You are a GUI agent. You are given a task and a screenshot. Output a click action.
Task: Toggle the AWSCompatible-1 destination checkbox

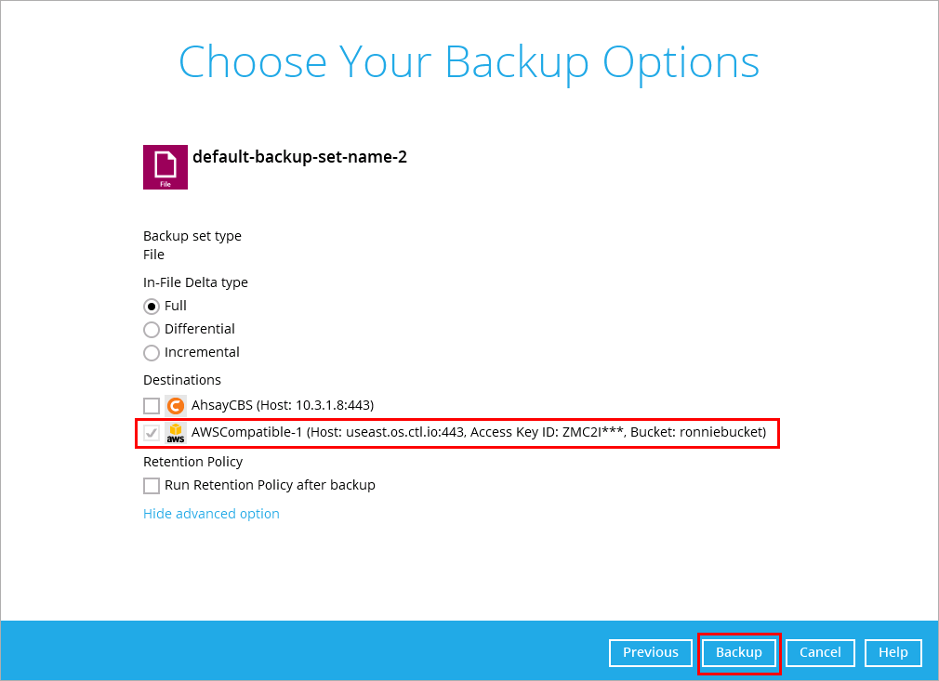coord(152,433)
